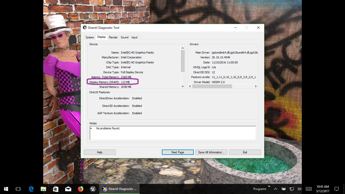Viewport: 345px width, 194px height.
Task: Click the taskbar clock showing 10:45 AM
Action: [323, 189]
